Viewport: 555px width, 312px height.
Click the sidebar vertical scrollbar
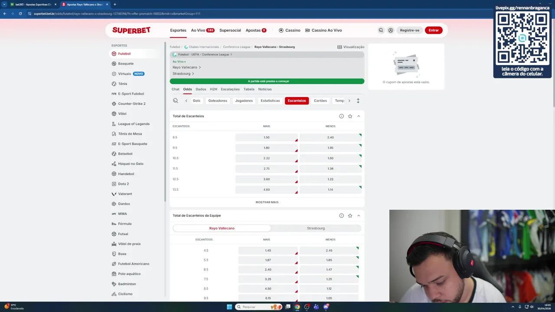click(165, 121)
